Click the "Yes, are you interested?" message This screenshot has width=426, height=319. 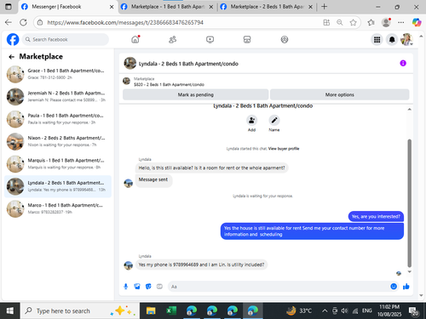(x=376, y=216)
